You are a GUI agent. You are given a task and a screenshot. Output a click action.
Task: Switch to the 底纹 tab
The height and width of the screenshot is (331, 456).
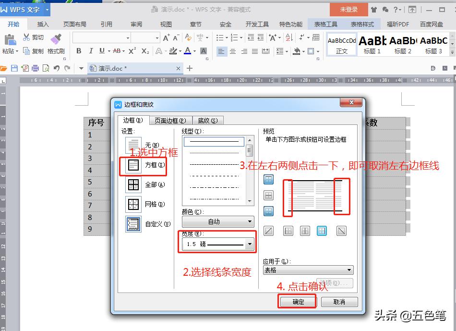(208, 120)
